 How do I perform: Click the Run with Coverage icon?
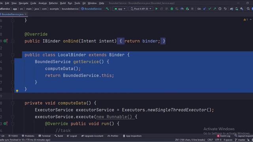[177, 9]
